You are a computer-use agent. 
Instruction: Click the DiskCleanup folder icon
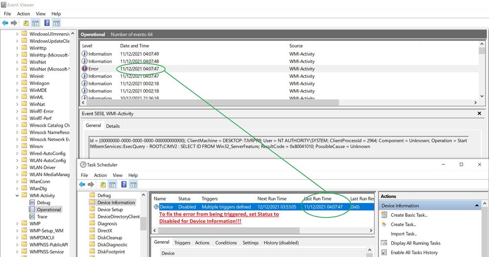92,237
